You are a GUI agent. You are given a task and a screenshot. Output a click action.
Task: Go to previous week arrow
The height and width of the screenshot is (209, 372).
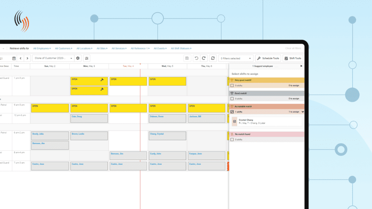pos(21,58)
